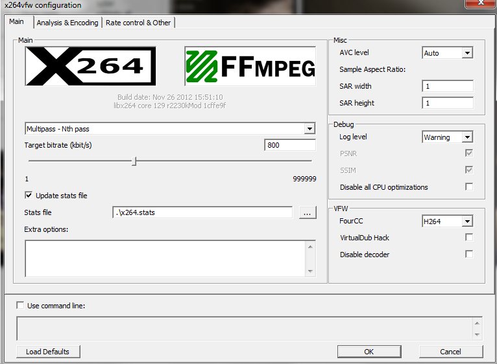
Task: Click the 'Build date: Nov 26 2012 15:51:10' text
Action: click(x=170, y=97)
